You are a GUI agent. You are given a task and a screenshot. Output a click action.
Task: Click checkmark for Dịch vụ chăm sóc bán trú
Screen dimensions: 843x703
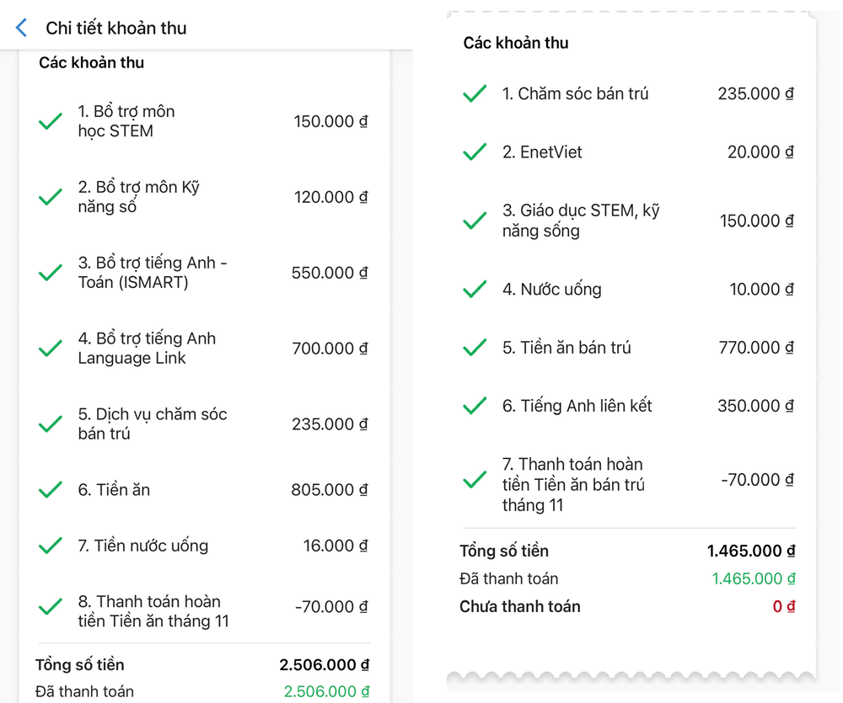click(x=51, y=424)
